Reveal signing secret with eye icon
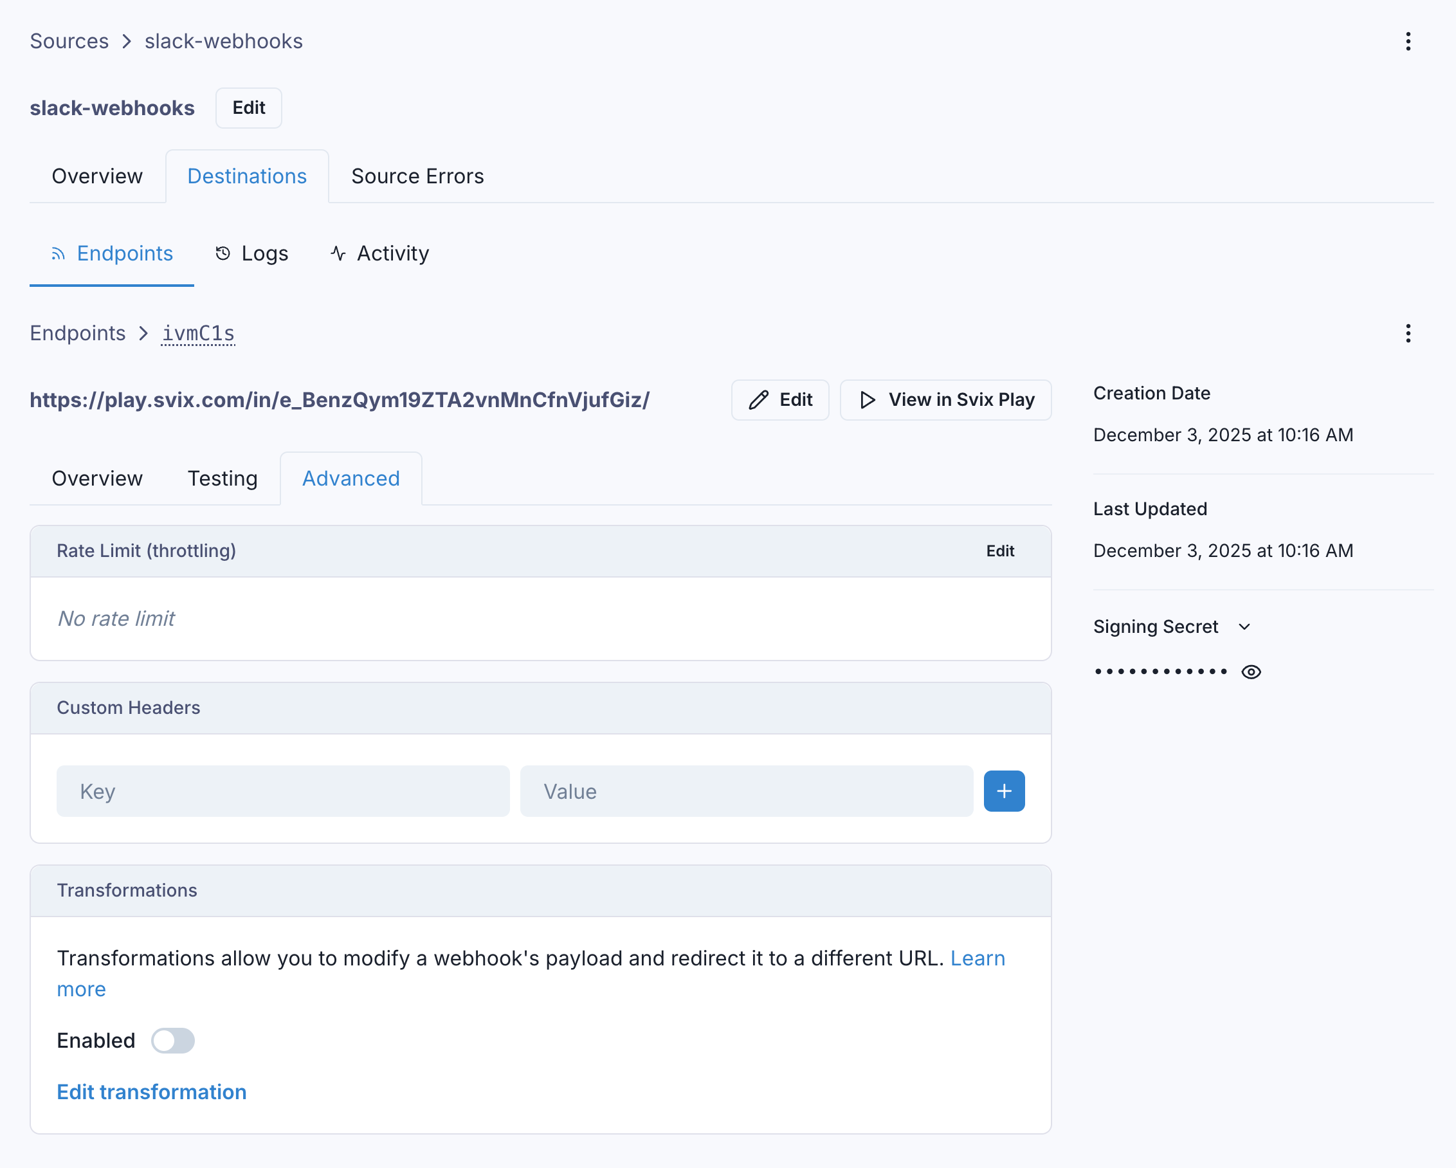Image resolution: width=1456 pixels, height=1168 pixels. (1251, 671)
